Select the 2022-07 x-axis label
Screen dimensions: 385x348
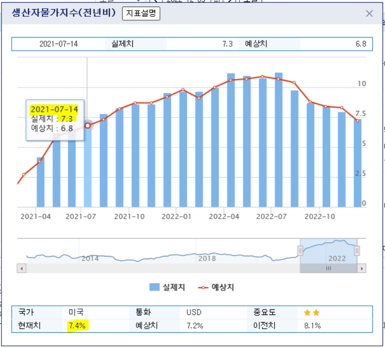pyautogui.click(x=271, y=217)
